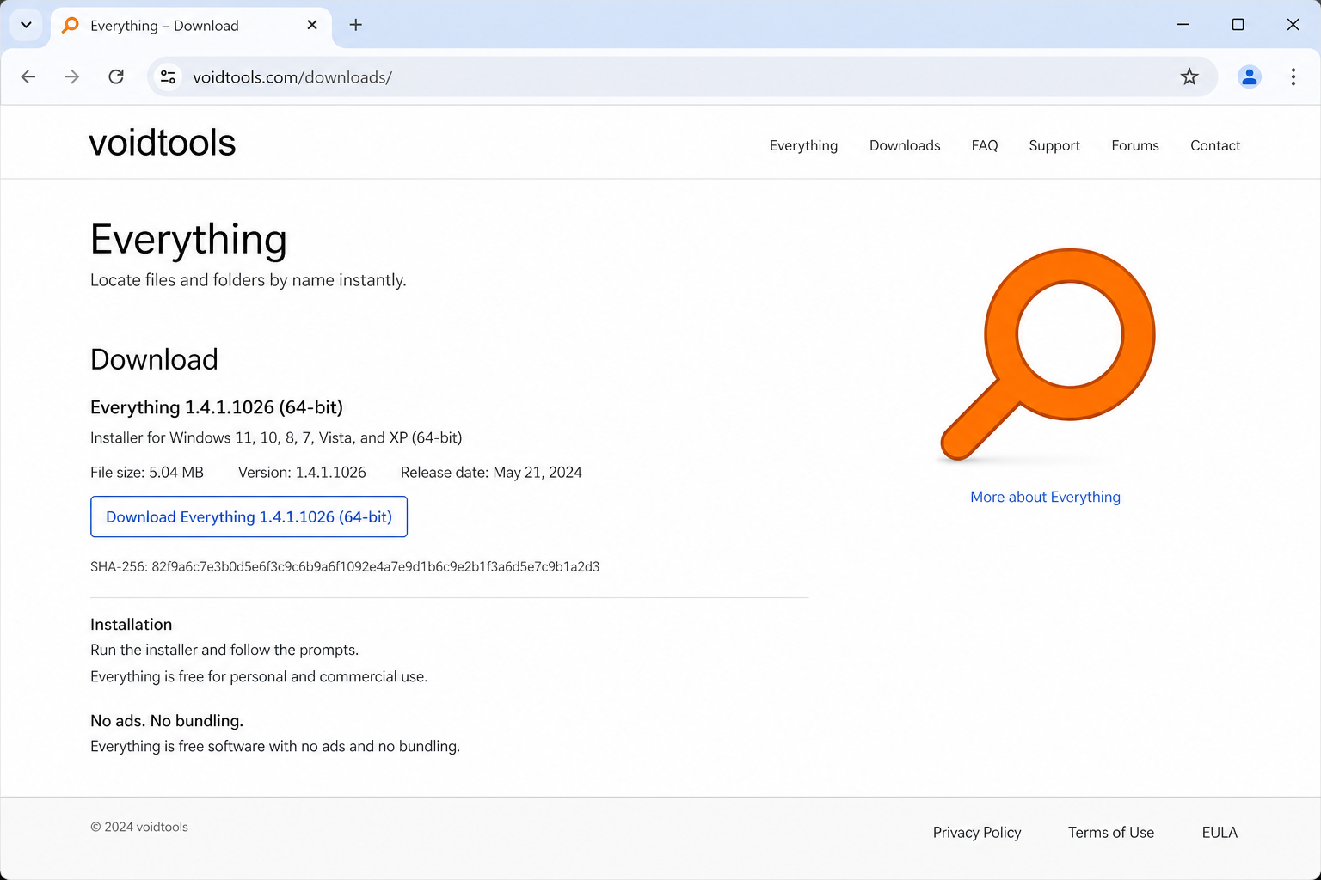Bookmark this page with the star
This screenshot has width=1321, height=880.
click(1189, 77)
